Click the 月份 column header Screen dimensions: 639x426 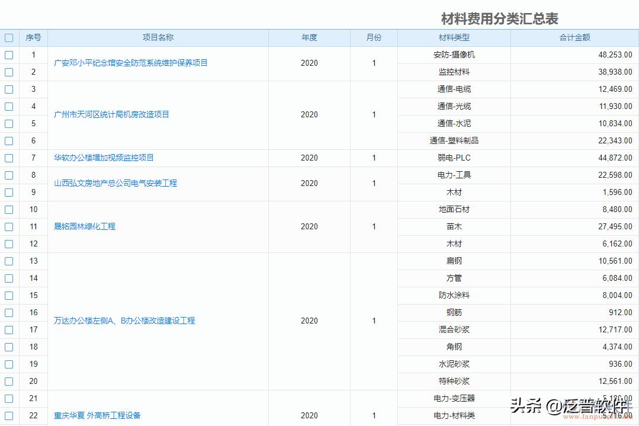[374, 37]
